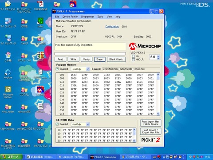
Task: Toggle EEPROM Data Enabled checkbox
Action: tap(57, 124)
